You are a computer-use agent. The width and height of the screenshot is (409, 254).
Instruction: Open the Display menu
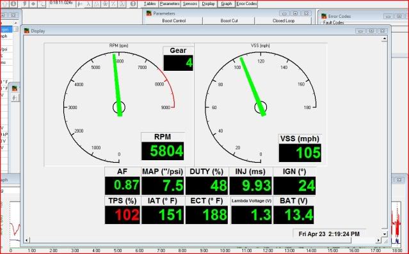pos(209,4)
